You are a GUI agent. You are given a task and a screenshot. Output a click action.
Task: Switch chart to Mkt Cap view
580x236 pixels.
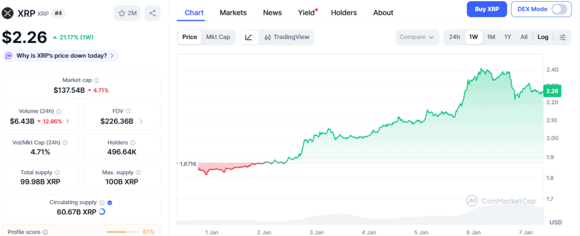click(x=218, y=37)
